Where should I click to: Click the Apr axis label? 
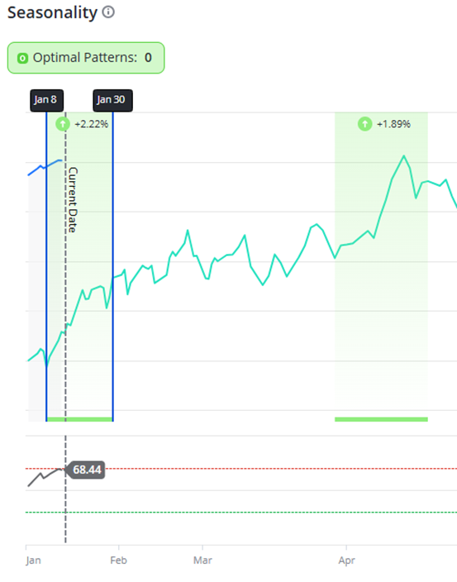pos(346,561)
